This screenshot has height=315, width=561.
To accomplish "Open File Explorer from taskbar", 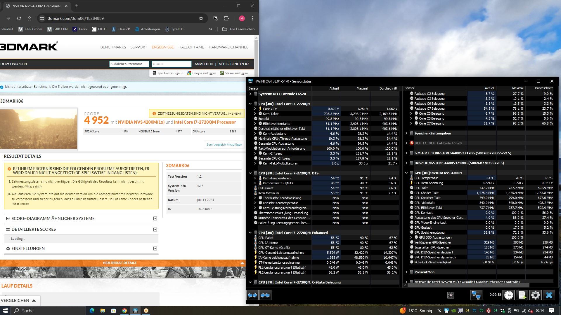I will coord(103,311).
